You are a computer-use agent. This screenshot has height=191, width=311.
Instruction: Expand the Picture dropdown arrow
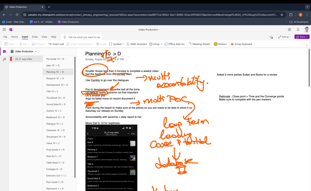click(45, 44)
